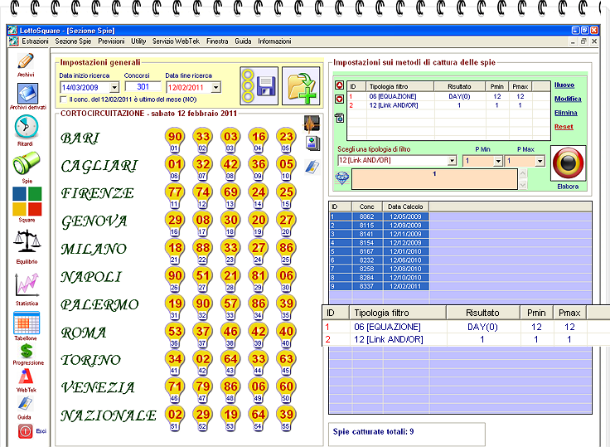Viewport: 610px width, 447px height.
Task: Open the Statistica chart icon
Action: (x=27, y=284)
